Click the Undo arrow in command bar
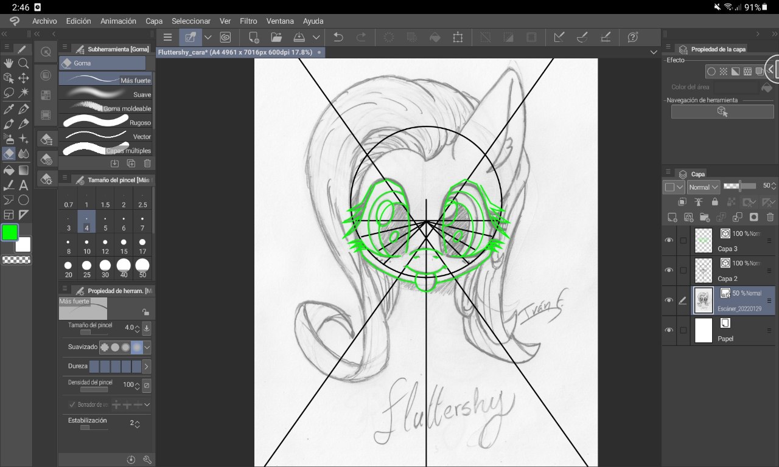 [338, 37]
